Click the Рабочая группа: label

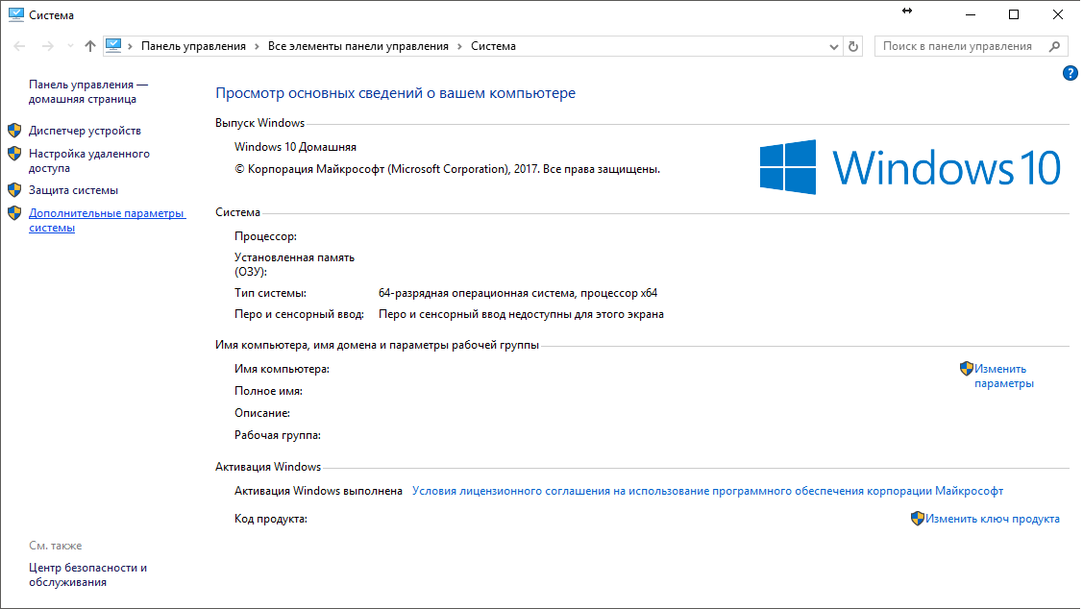pos(278,435)
